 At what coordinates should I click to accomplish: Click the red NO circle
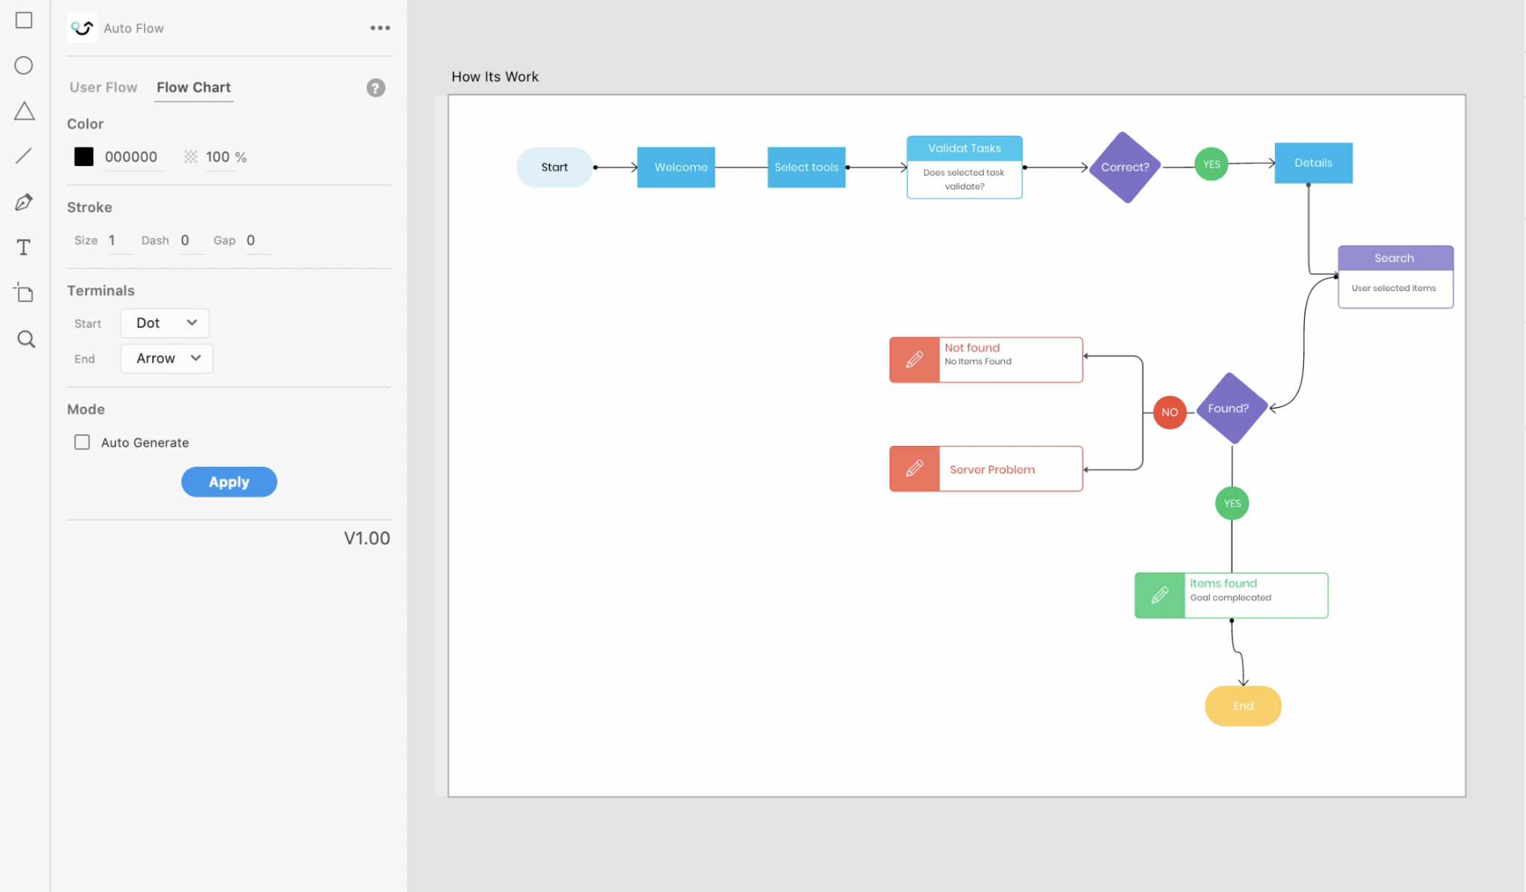point(1170,412)
